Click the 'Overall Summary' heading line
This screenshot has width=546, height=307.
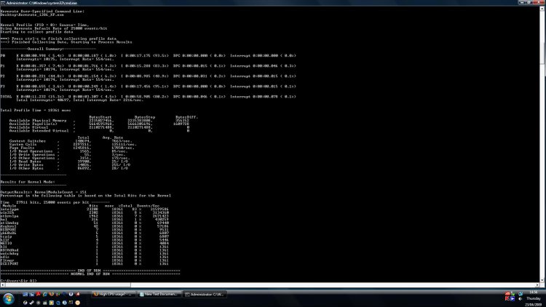coord(48,49)
